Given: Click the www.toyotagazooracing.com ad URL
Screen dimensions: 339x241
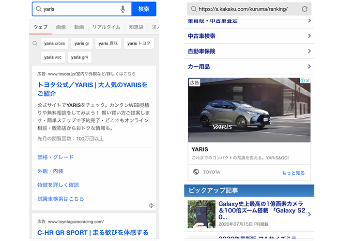Looking at the screenshot, I should [76, 222].
